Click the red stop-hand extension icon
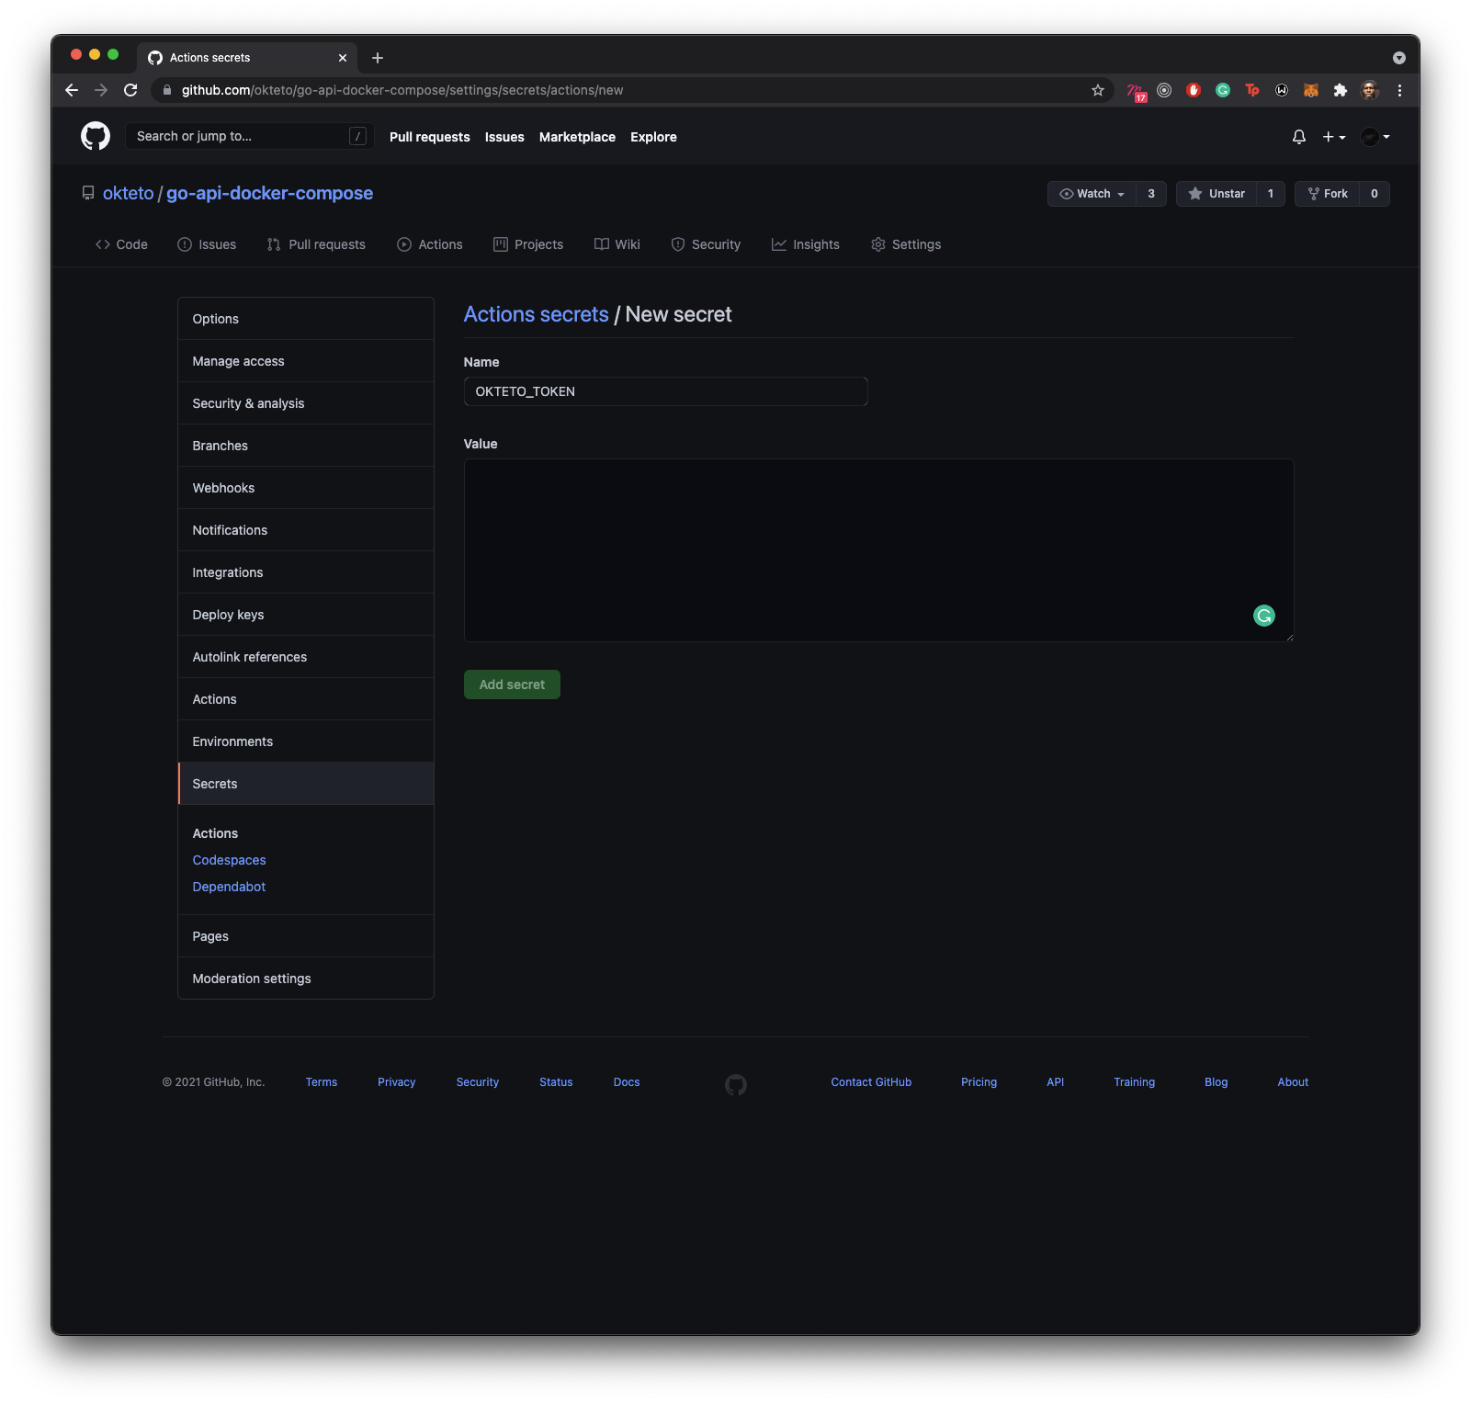Screen dimensions: 1471x1403 tap(1194, 90)
